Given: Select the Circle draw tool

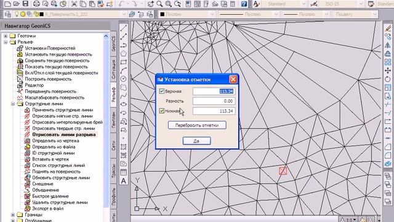Looking at the screenshot, I should click(123, 79).
